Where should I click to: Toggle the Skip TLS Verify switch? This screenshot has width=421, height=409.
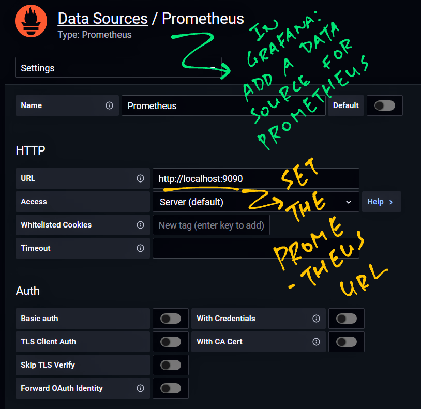tap(171, 365)
